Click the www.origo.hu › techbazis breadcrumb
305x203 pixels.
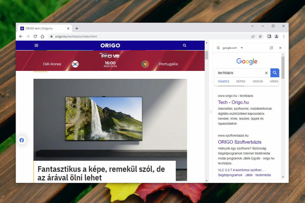click(x=236, y=96)
